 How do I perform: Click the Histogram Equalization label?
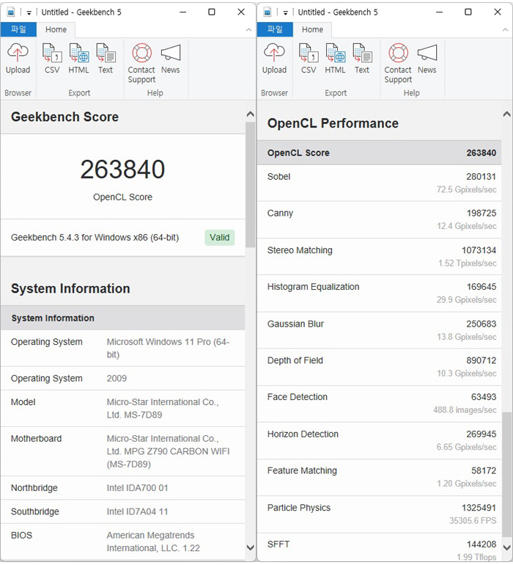coord(313,287)
